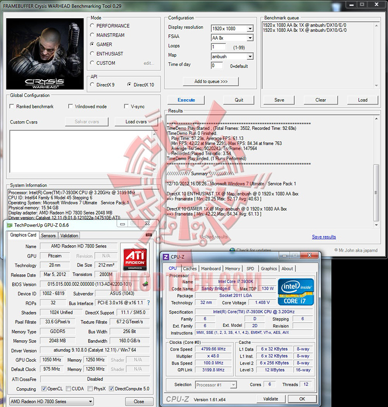
Task: Select the PERFORMANCE mode radio button
Action: tap(92, 25)
